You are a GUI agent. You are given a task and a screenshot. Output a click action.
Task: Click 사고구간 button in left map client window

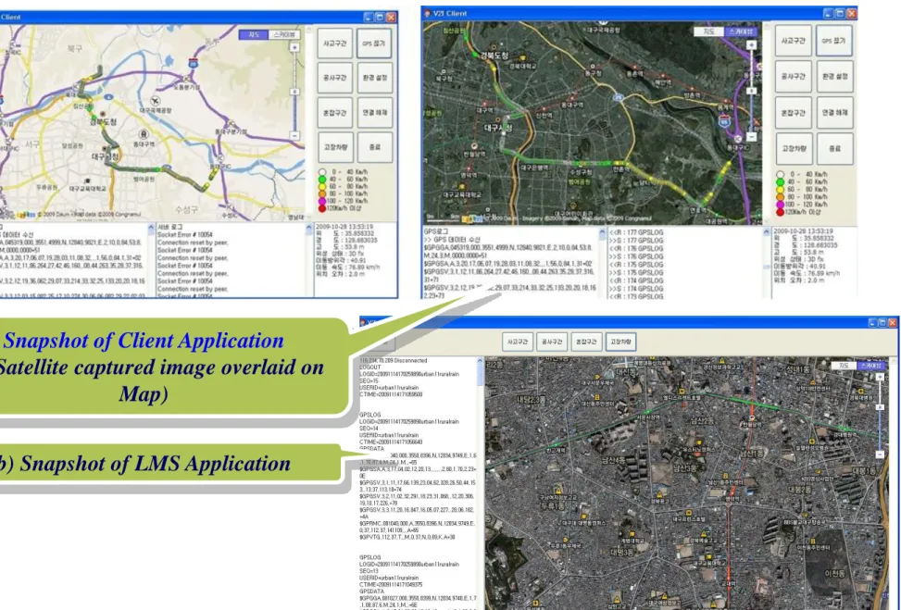coord(334,44)
